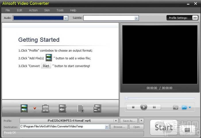Pause the preview playback
The width and height of the screenshot is (201, 138).
pyautogui.click(x=154, y=107)
